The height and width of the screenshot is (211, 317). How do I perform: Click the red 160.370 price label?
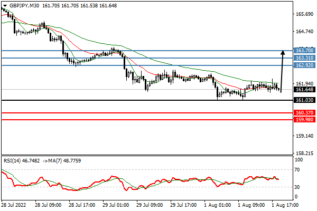(x=304, y=112)
